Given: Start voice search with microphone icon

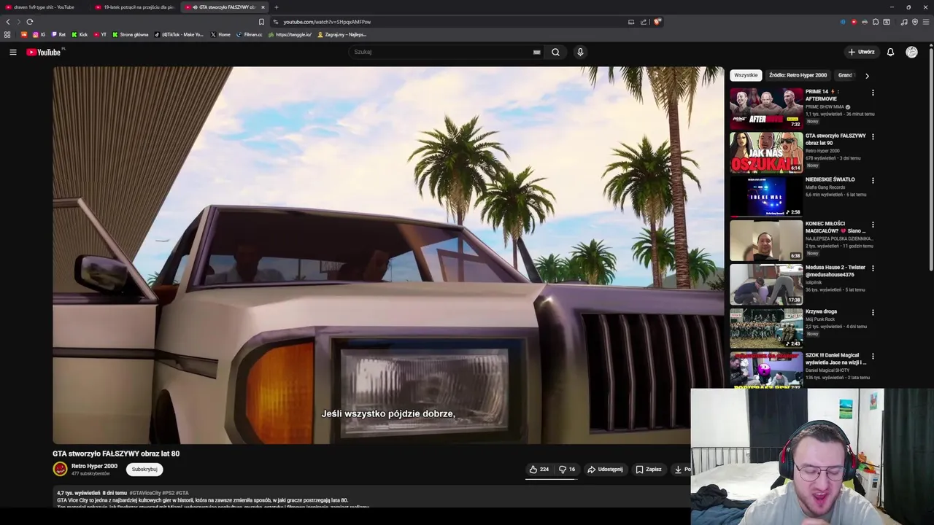Looking at the screenshot, I should point(580,52).
